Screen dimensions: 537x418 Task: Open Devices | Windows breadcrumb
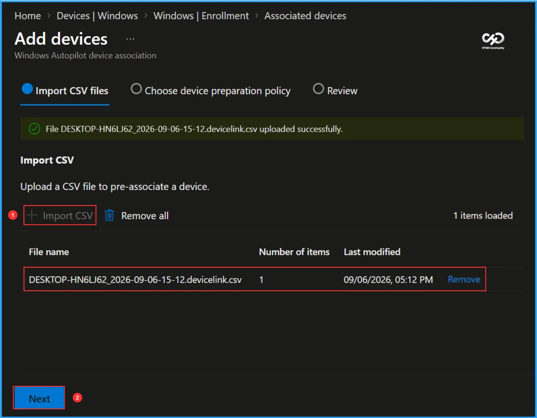(x=97, y=16)
